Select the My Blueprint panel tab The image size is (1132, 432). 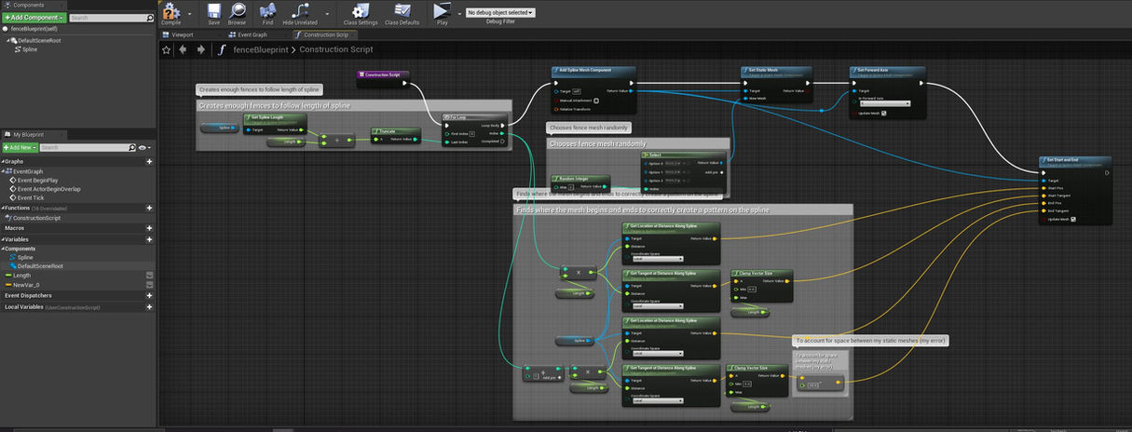tap(32, 134)
